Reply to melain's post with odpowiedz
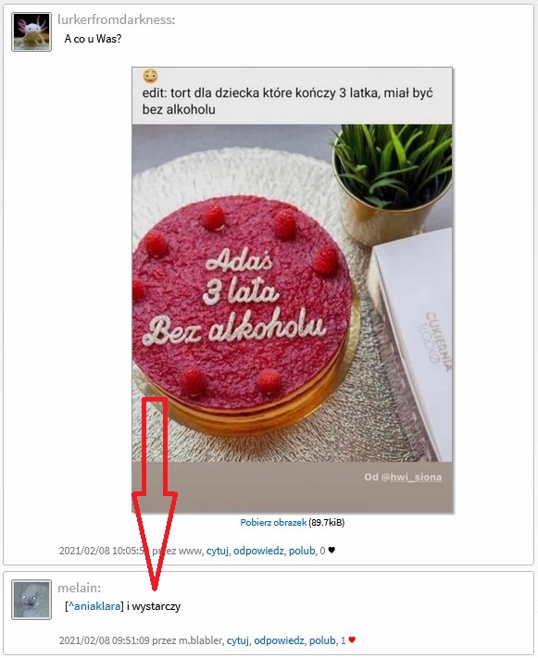Screen dimensions: 538x658 (x=279, y=640)
